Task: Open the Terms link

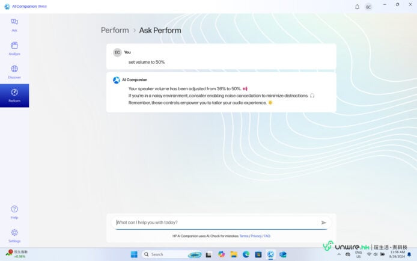Action: 244,236
